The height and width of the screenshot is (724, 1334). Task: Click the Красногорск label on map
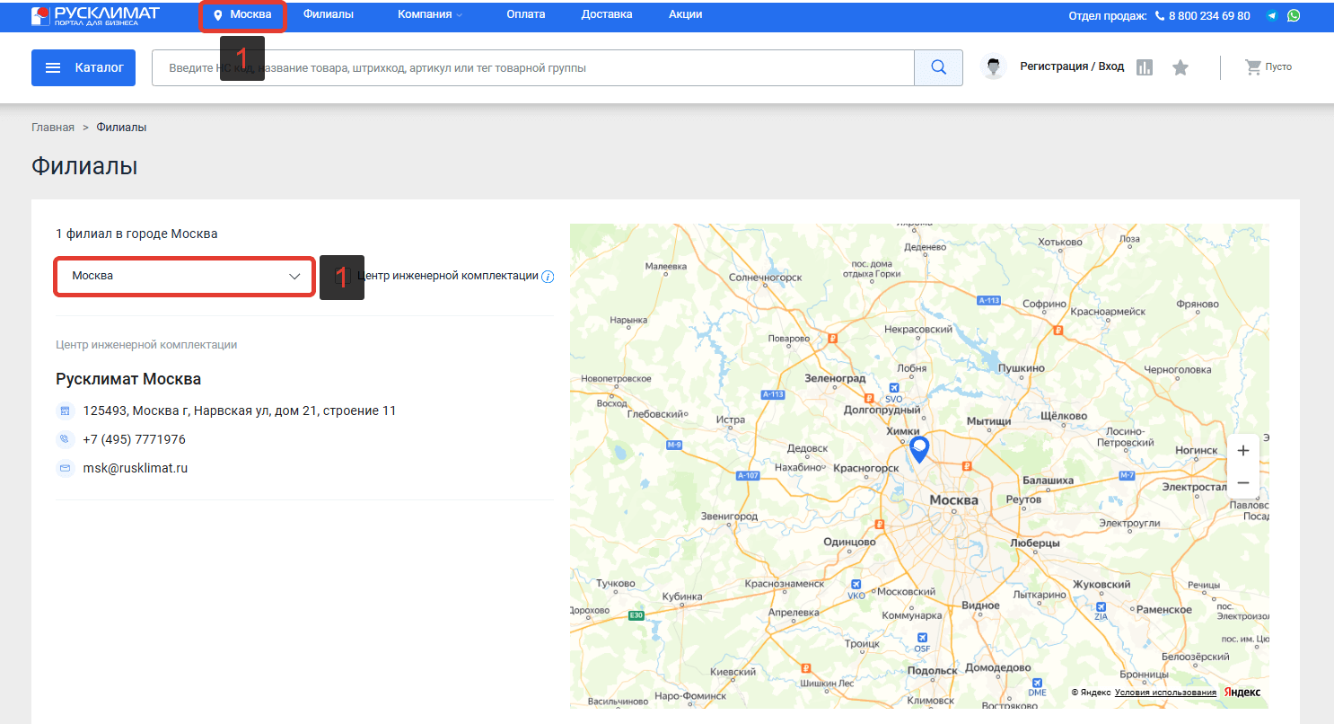click(866, 468)
